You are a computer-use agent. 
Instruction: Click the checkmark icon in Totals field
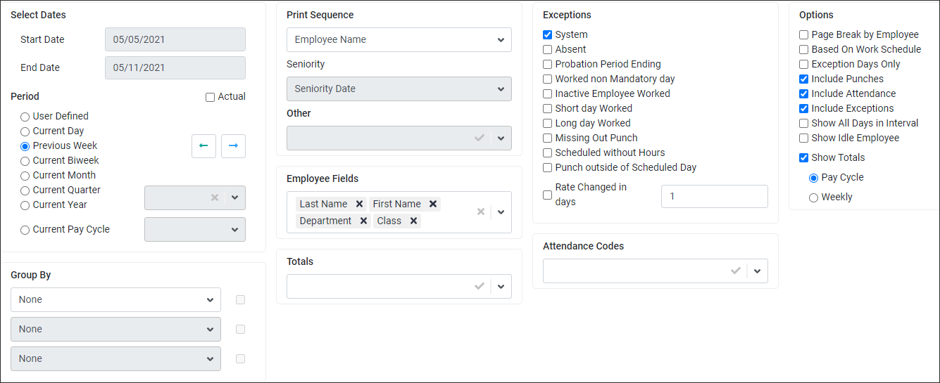pos(480,286)
